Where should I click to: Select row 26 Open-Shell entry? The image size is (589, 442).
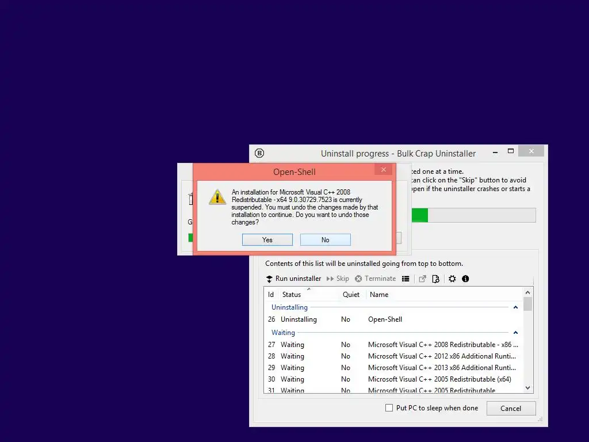[393, 319]
